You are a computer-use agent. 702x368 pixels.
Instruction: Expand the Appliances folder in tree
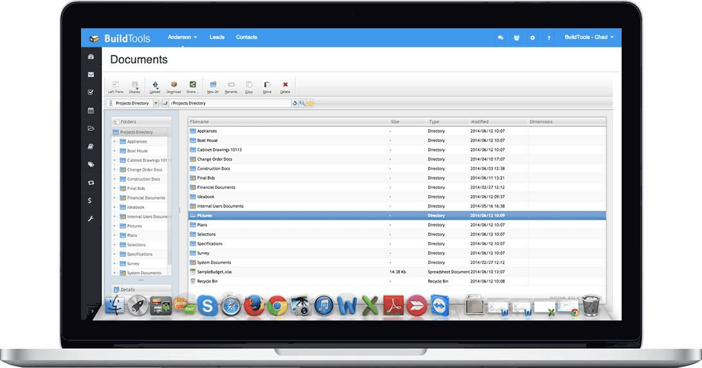point(114,142)
